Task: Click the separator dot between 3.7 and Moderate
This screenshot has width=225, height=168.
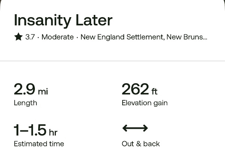Action: click(x=38, y=37)
